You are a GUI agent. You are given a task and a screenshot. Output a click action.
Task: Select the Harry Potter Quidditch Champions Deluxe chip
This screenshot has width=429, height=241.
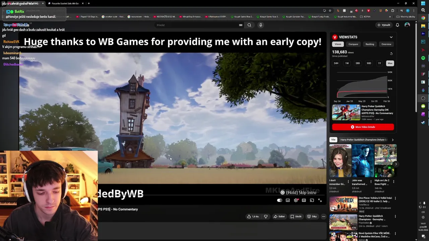[364, 140]
